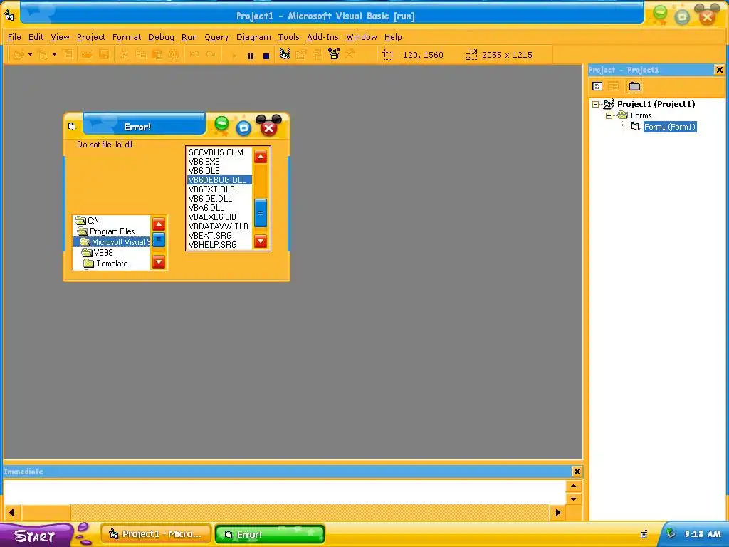This screenshot has width=729, height=547.
Task: Close the Project explorer panel
Action: tap(719, 70)
